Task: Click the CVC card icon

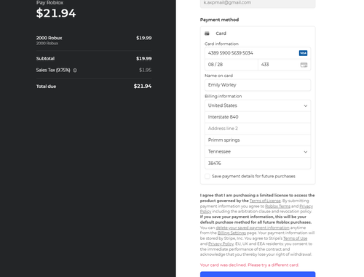Action: [x=304, y=65]
